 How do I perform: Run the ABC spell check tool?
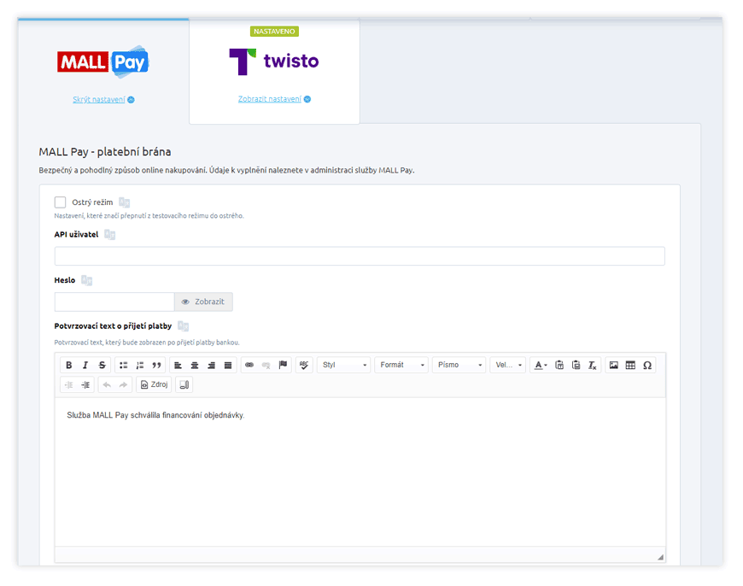point(304,365)
